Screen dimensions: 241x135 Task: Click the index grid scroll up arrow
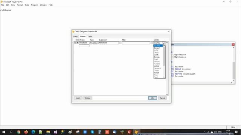coord(167,43)
